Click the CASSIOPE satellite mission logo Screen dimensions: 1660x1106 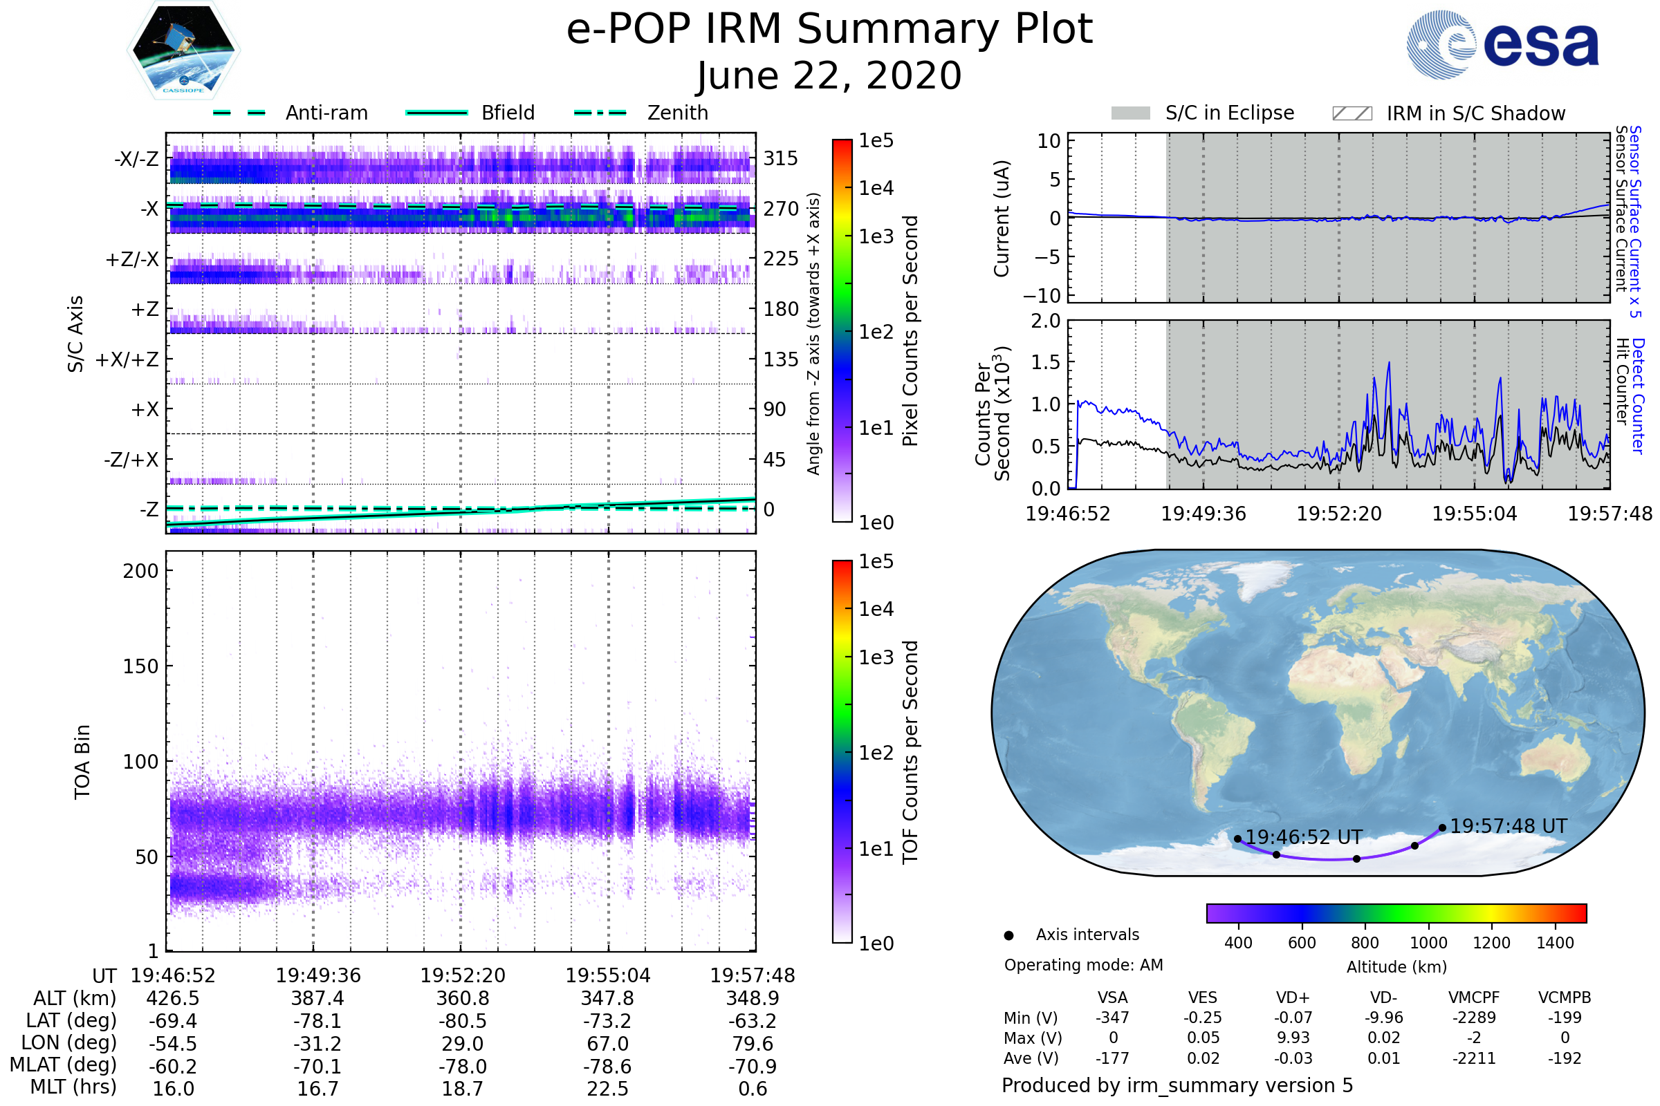[x=183, y=50]
